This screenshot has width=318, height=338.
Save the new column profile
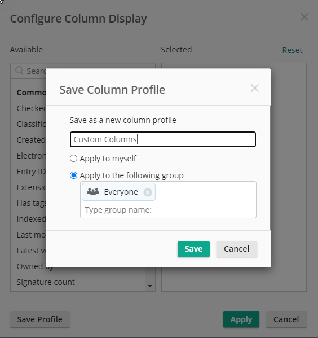(193, 249)
